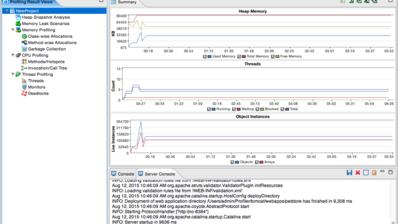Open the Invocation/Call Tree view
The width and height of the screenshot is (398, 224).
pyautogui.click(x=47, y=68)
